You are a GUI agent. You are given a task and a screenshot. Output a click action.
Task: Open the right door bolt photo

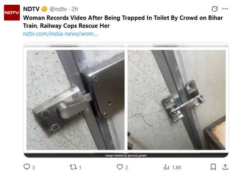[x=177, y=100]
